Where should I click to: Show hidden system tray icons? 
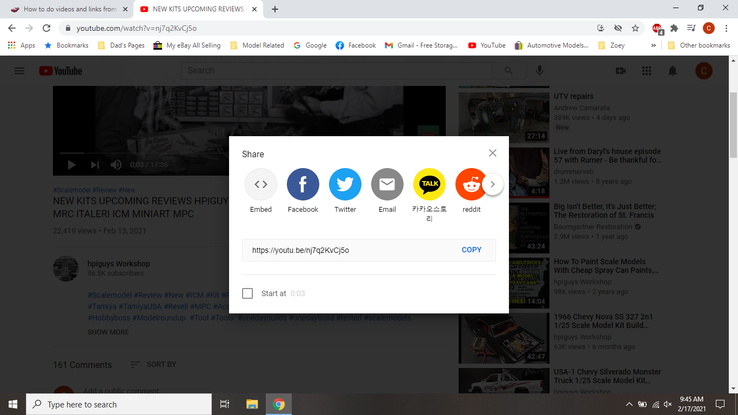[629, 404]
